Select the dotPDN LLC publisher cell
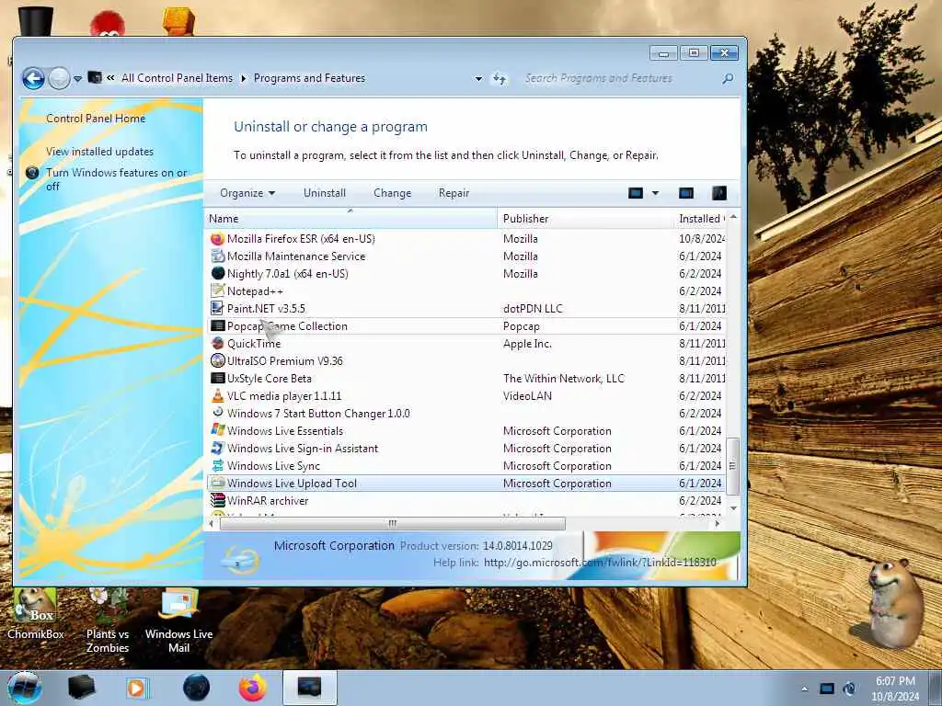 533,309
